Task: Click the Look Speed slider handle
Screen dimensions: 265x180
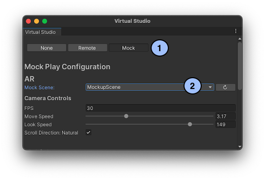Action: (190, 124)
